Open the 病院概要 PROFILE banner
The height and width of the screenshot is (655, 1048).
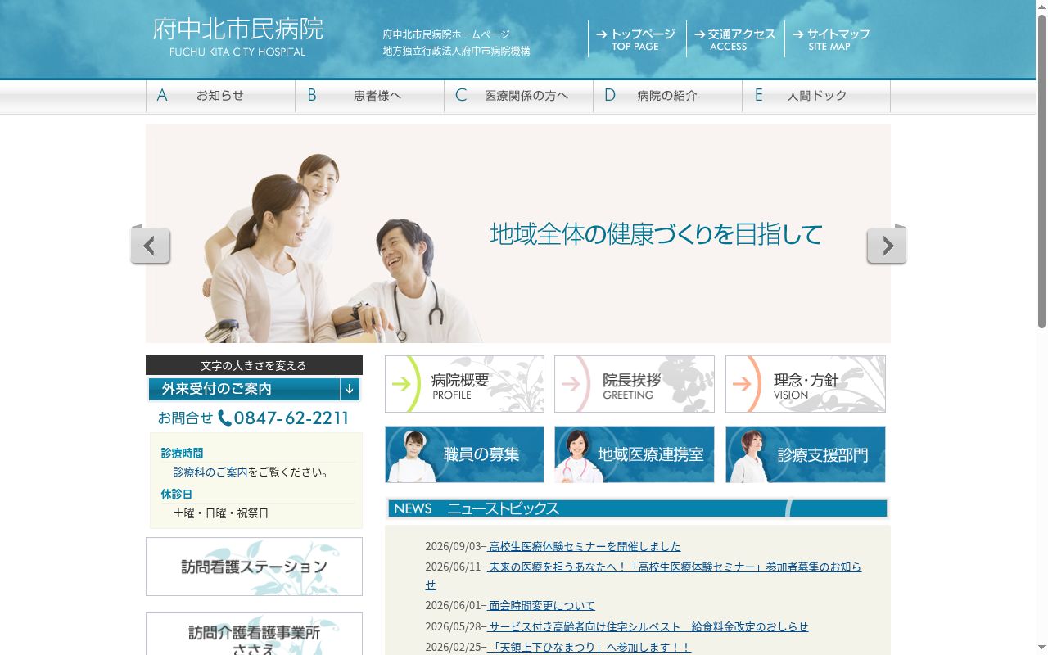(x=464, y=384)
